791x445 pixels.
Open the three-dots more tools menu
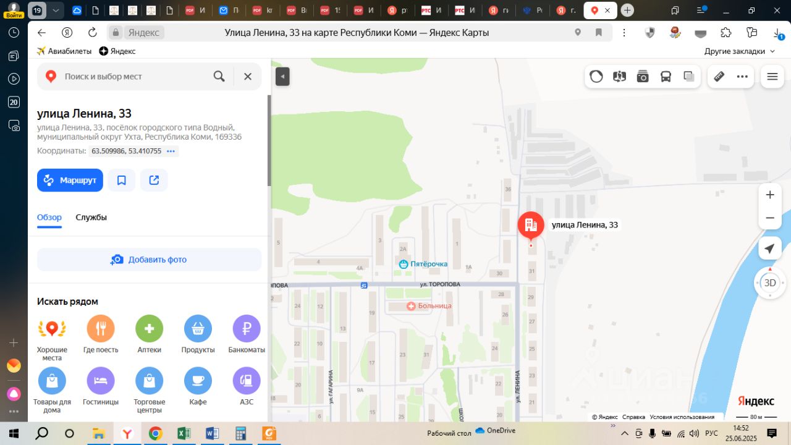coord(742,77)
